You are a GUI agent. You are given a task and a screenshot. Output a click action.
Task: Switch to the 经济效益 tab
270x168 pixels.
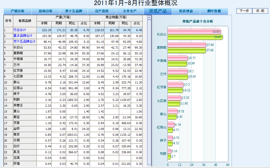pyautogui.click(x=186, y=11)
